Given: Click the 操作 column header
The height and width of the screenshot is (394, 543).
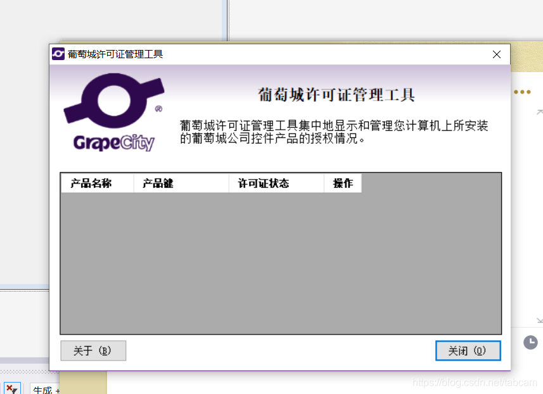Looking at the screenshot, I should click(343, 183).
